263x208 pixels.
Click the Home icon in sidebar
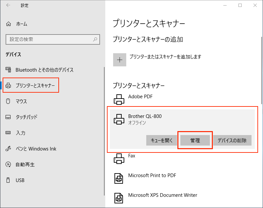[x=9, y=24]
